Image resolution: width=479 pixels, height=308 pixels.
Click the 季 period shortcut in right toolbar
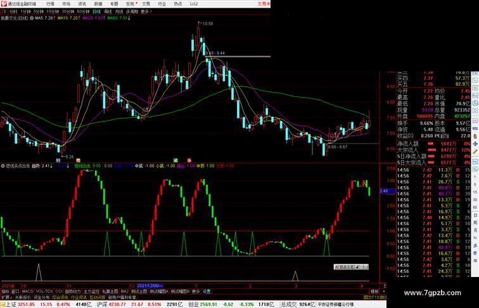(475, 253)
